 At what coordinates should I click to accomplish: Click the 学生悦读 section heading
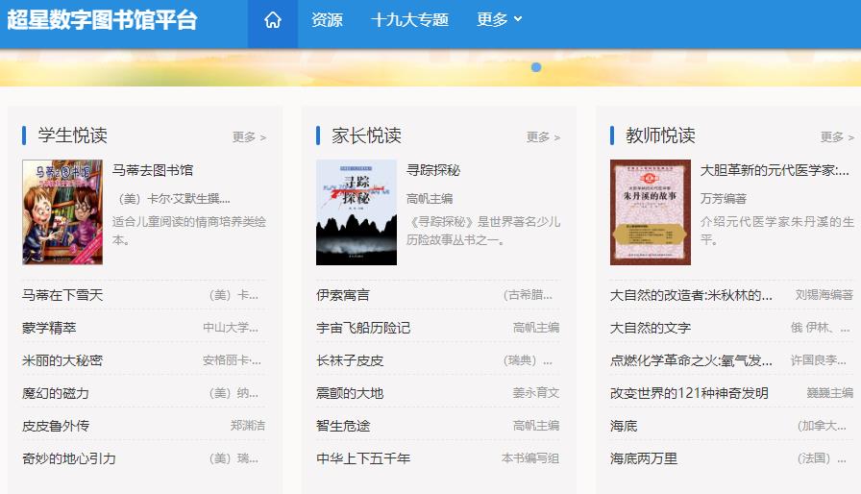[72, 136]
